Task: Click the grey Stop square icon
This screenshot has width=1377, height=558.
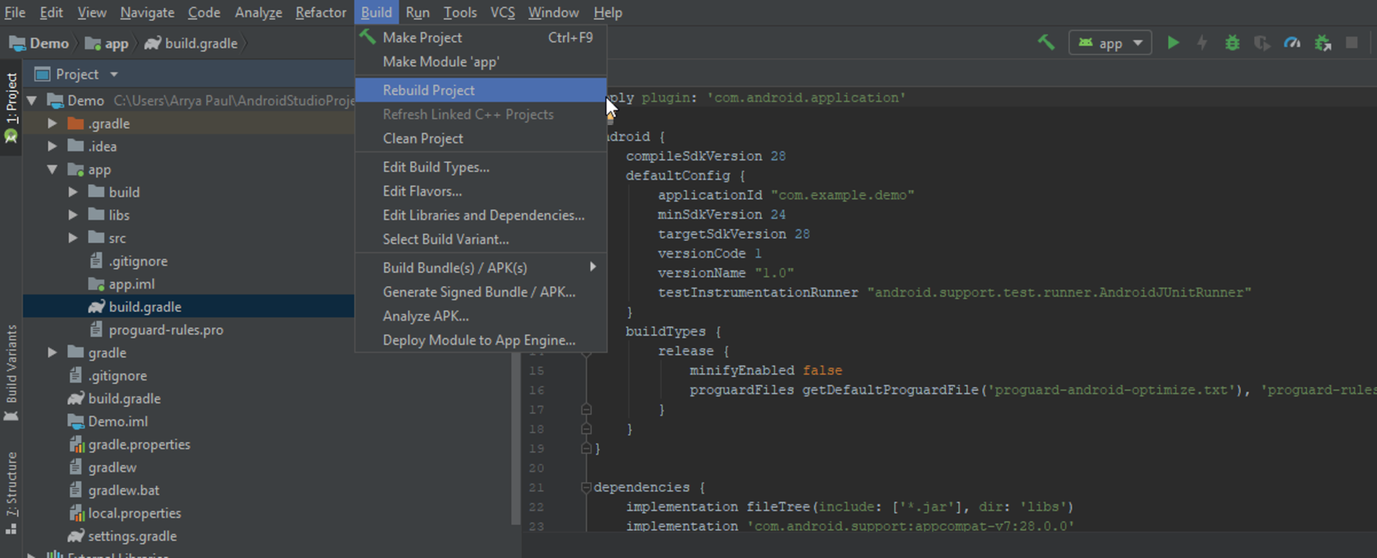Action: (x=1351, y=43)
